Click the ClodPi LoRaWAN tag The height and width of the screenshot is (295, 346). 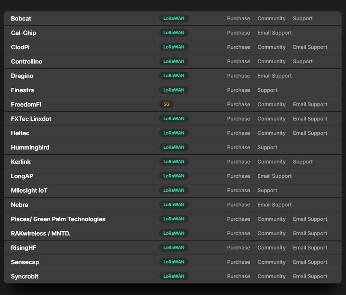(174, 47)
